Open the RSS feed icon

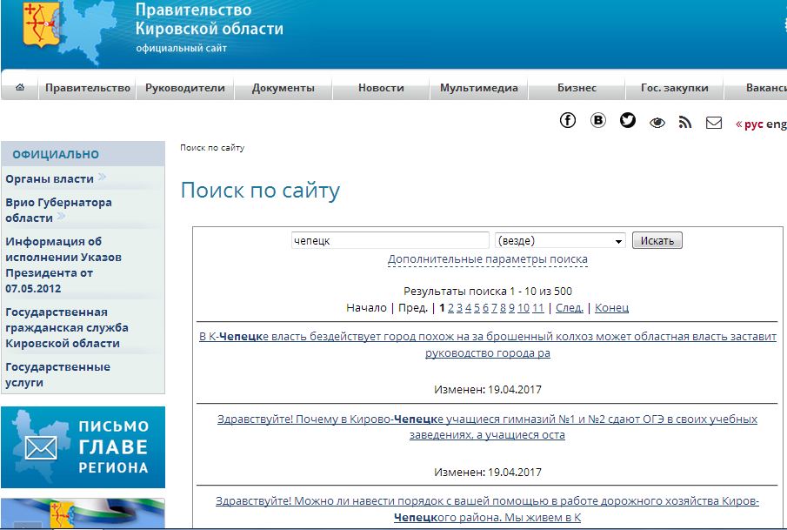(685, 123)
